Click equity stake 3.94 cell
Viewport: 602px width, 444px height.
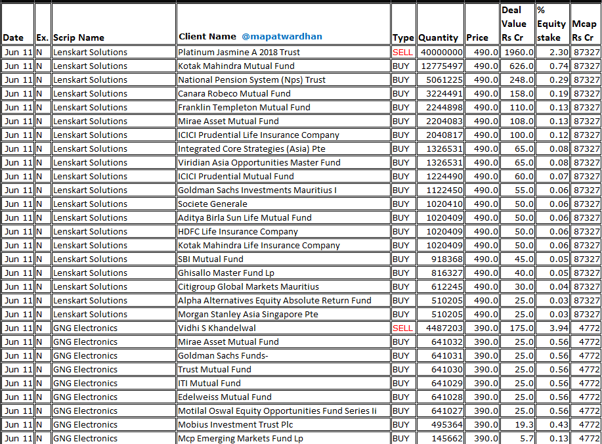coord(553,328)
